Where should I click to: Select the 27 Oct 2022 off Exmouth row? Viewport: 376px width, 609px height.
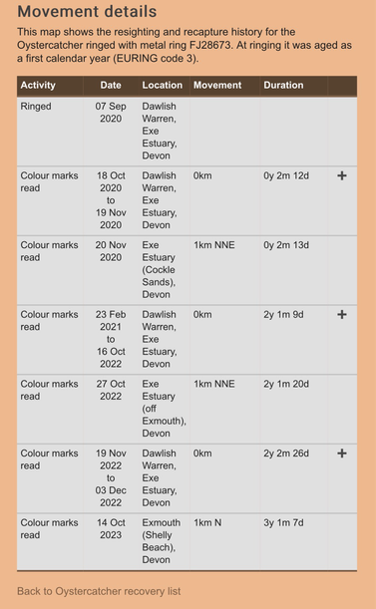(188, 409)
